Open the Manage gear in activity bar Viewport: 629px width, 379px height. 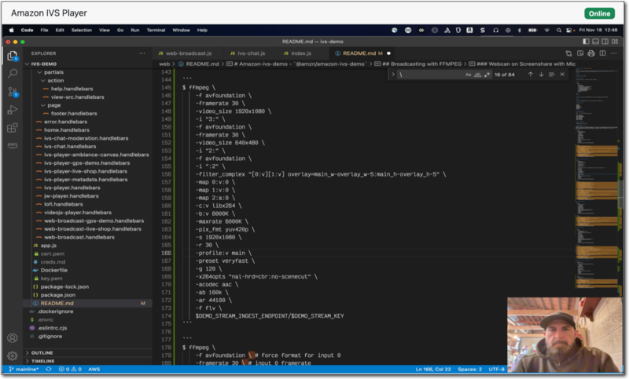click(x=13, y=355)
